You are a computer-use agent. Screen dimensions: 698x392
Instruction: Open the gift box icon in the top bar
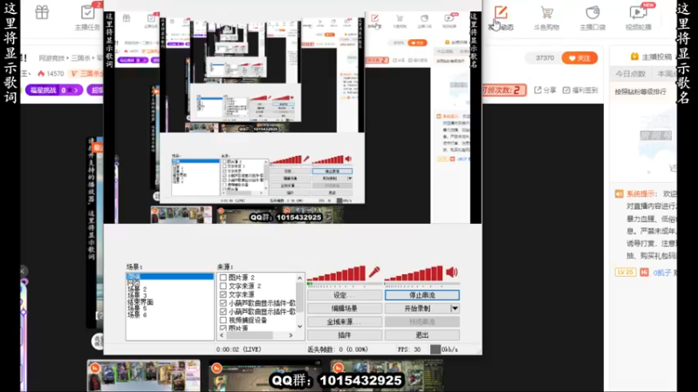(42, 12)
